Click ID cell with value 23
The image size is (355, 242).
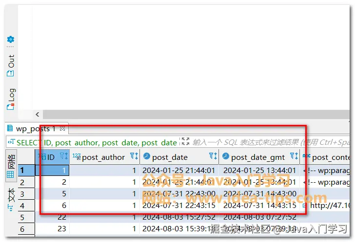pyautogui.click(x=52, y=229)
